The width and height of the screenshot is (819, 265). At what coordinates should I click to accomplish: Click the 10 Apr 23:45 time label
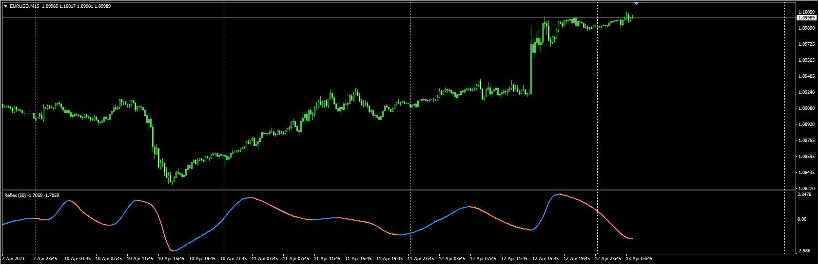coord(234,259)
